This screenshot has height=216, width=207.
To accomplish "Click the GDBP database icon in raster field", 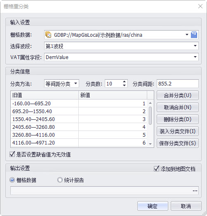I will coord(48,35).
